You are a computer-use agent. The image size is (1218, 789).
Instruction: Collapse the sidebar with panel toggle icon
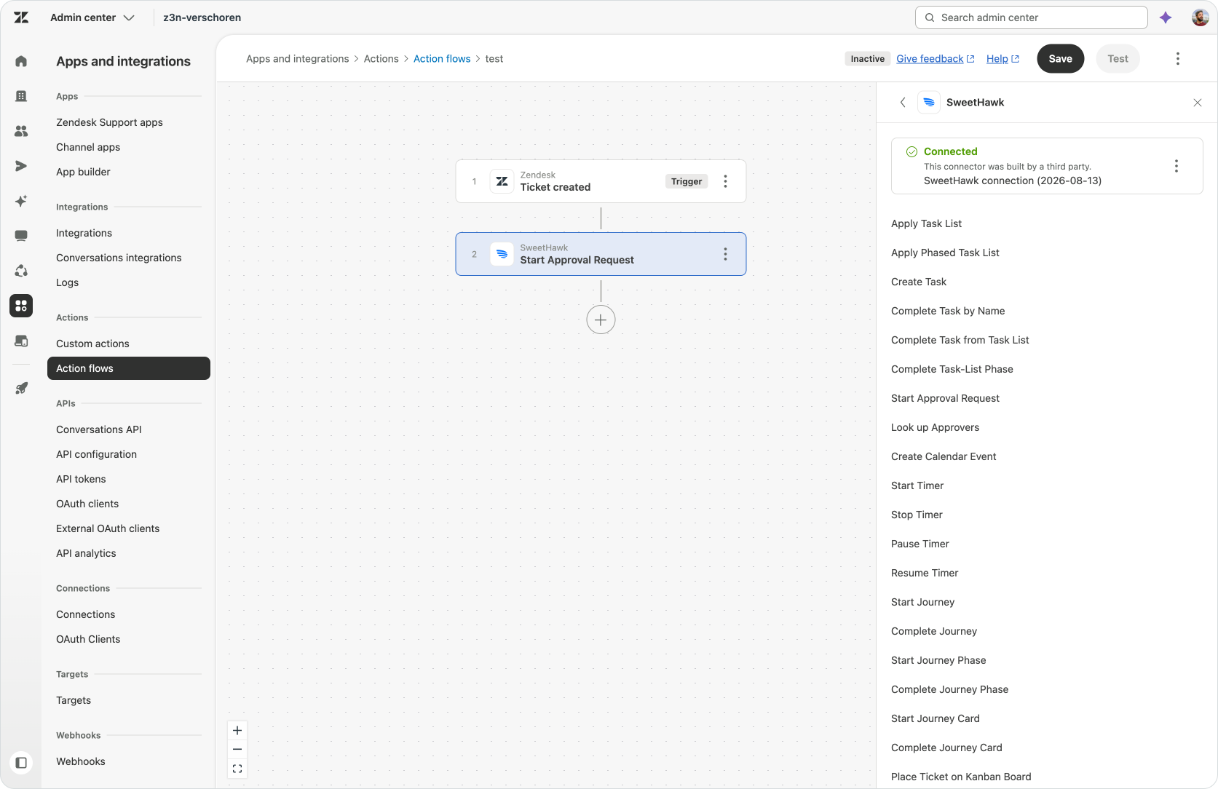[21, 763]
